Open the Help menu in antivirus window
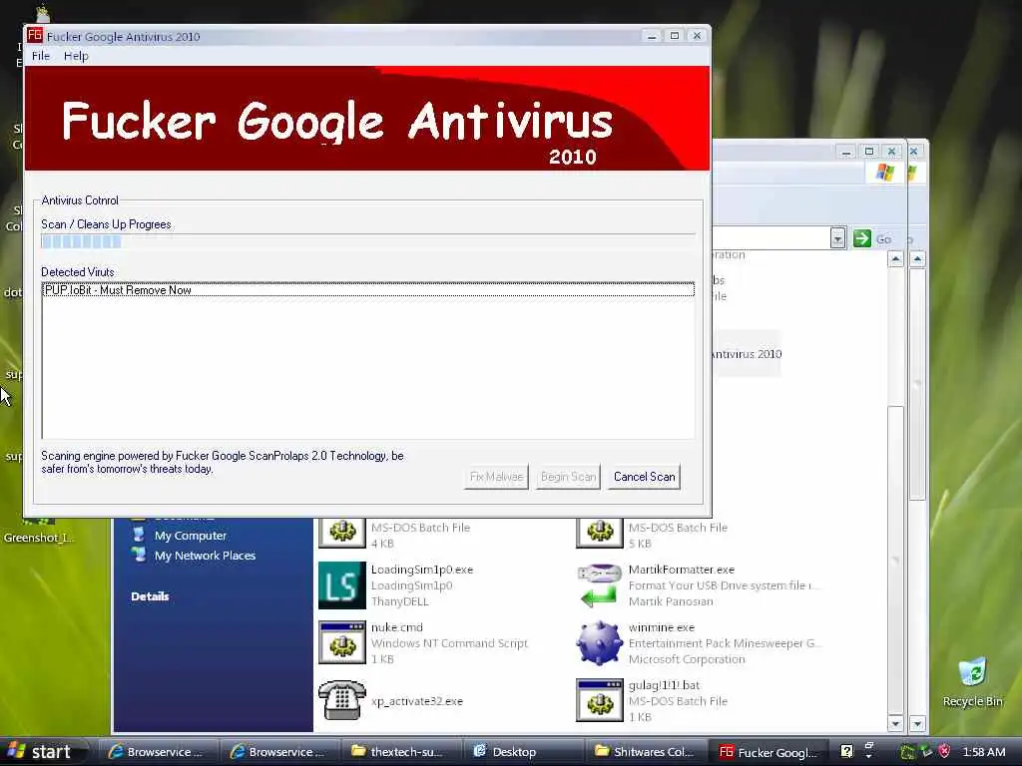1022x766 pixels. [76, 56]
